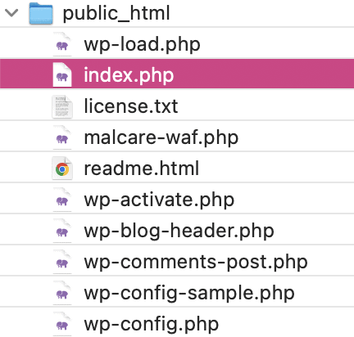Click the PHP icon beside wp-comments-post.php
The width and height of the screenshot is (354, 337).
tap(62, 262)
